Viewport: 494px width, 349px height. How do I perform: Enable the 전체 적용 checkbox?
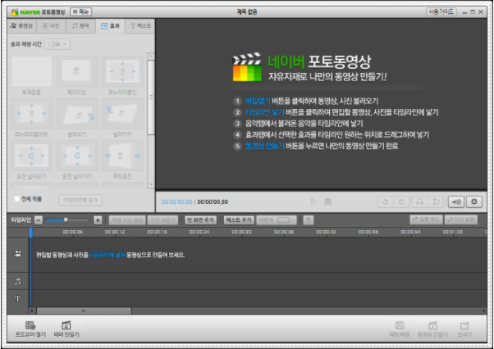pyautogui.click(x=17, y=199)
